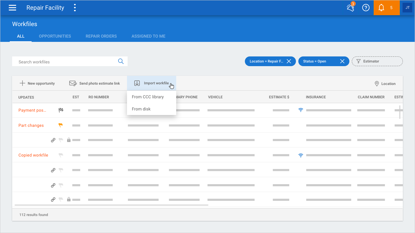Click the Send photo estimate link envelope icon
This screenshot has width=415, height=233.
pyautogui.click(x=73, y=83)
